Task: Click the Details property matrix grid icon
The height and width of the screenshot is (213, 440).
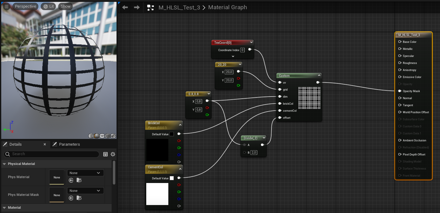Action: tap(105, 154)
